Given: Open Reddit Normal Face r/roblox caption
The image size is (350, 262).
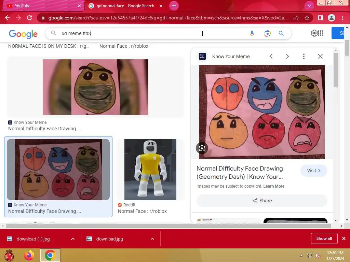Looking at the screenshot, I should 142,211.
